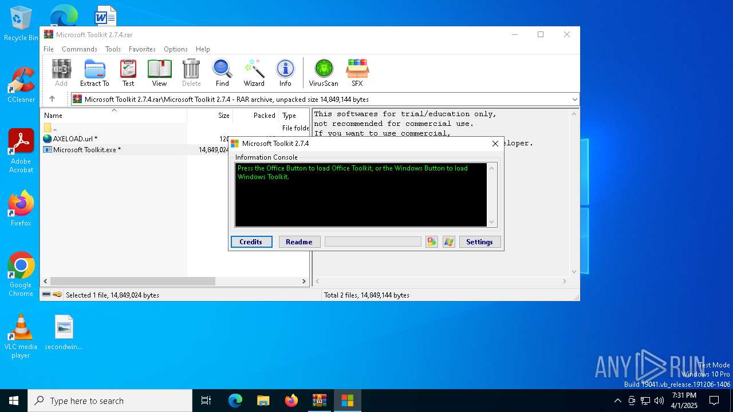Click Task View button on taskbar
733x412 pixels.
pos(206,401)
